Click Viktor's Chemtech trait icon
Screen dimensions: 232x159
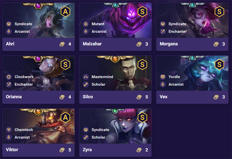pos(9,130)
